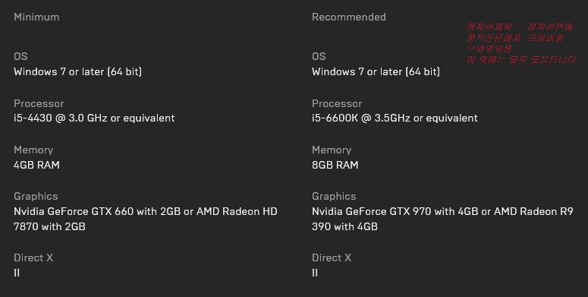Click the red Korean watermark text
588x297 pixels.
[x=521, y=43]
